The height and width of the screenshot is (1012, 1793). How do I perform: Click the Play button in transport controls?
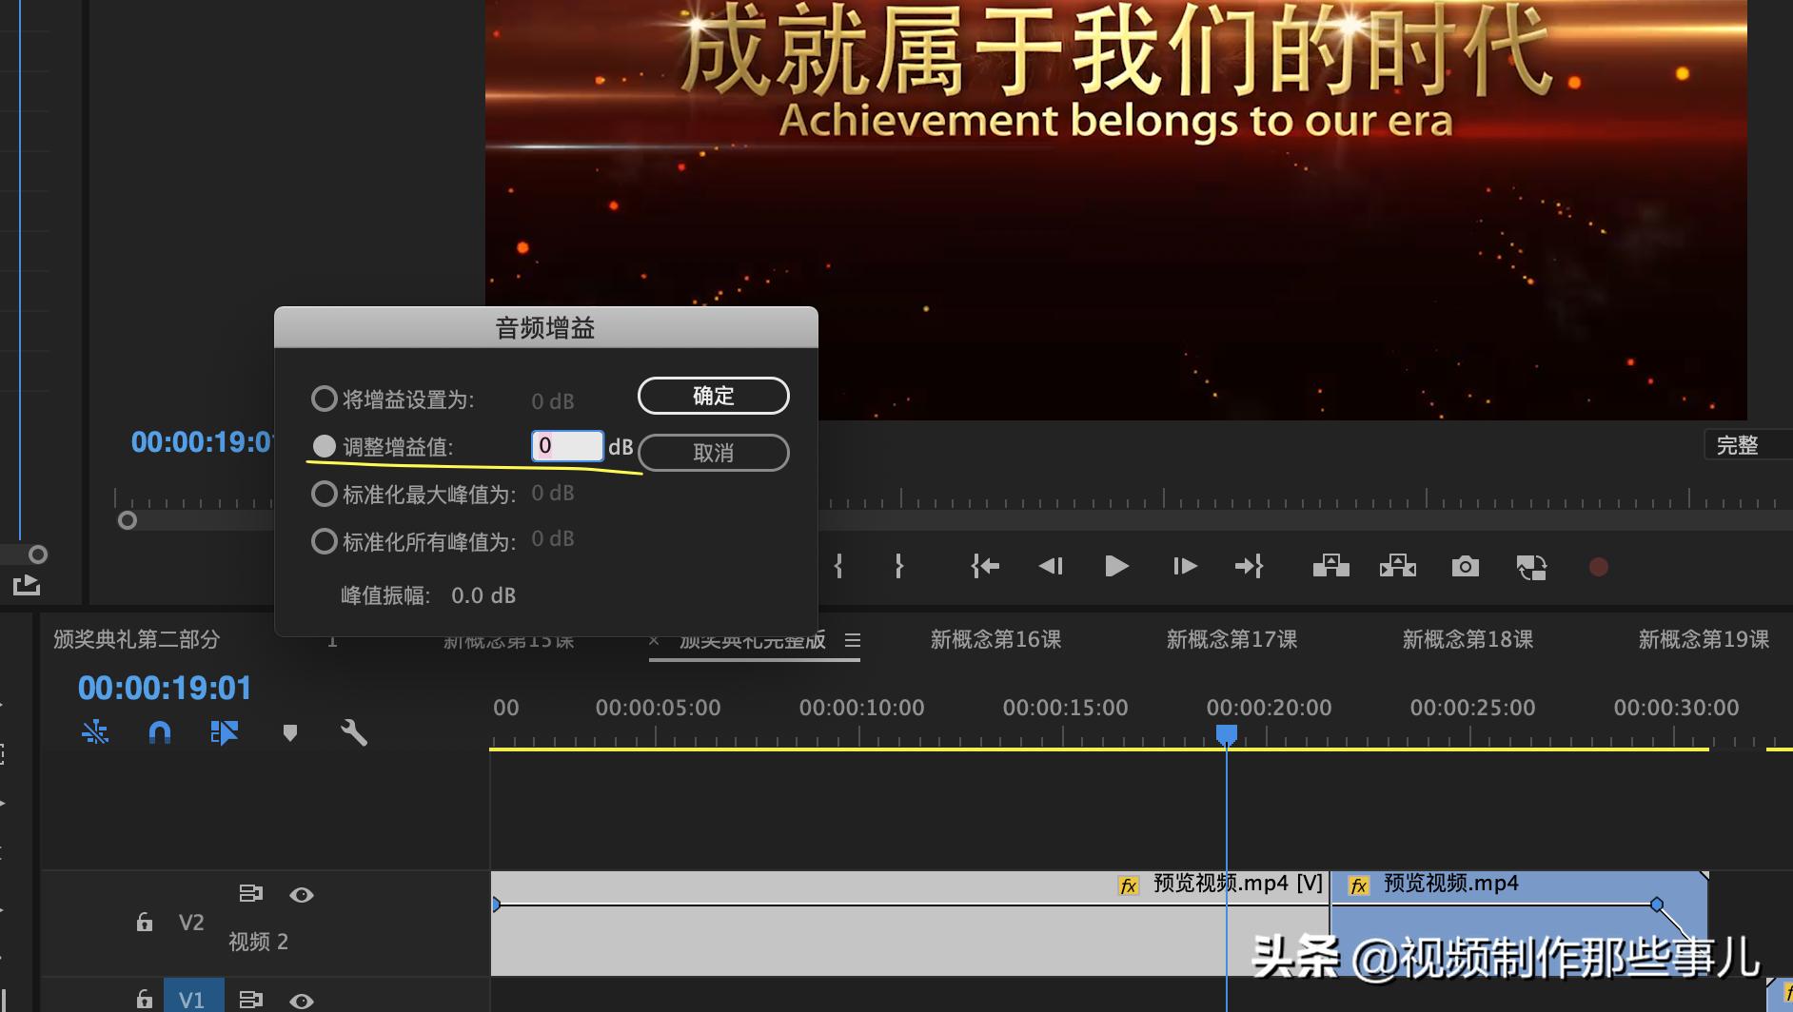tap(1116, 566)
